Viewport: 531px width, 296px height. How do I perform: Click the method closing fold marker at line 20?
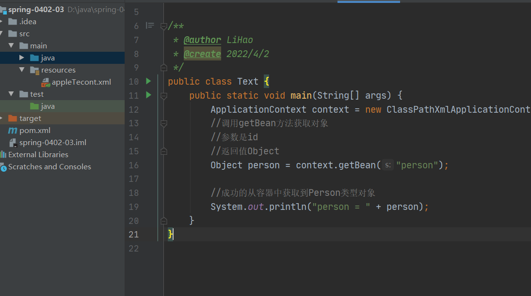(x=163, y=221)
